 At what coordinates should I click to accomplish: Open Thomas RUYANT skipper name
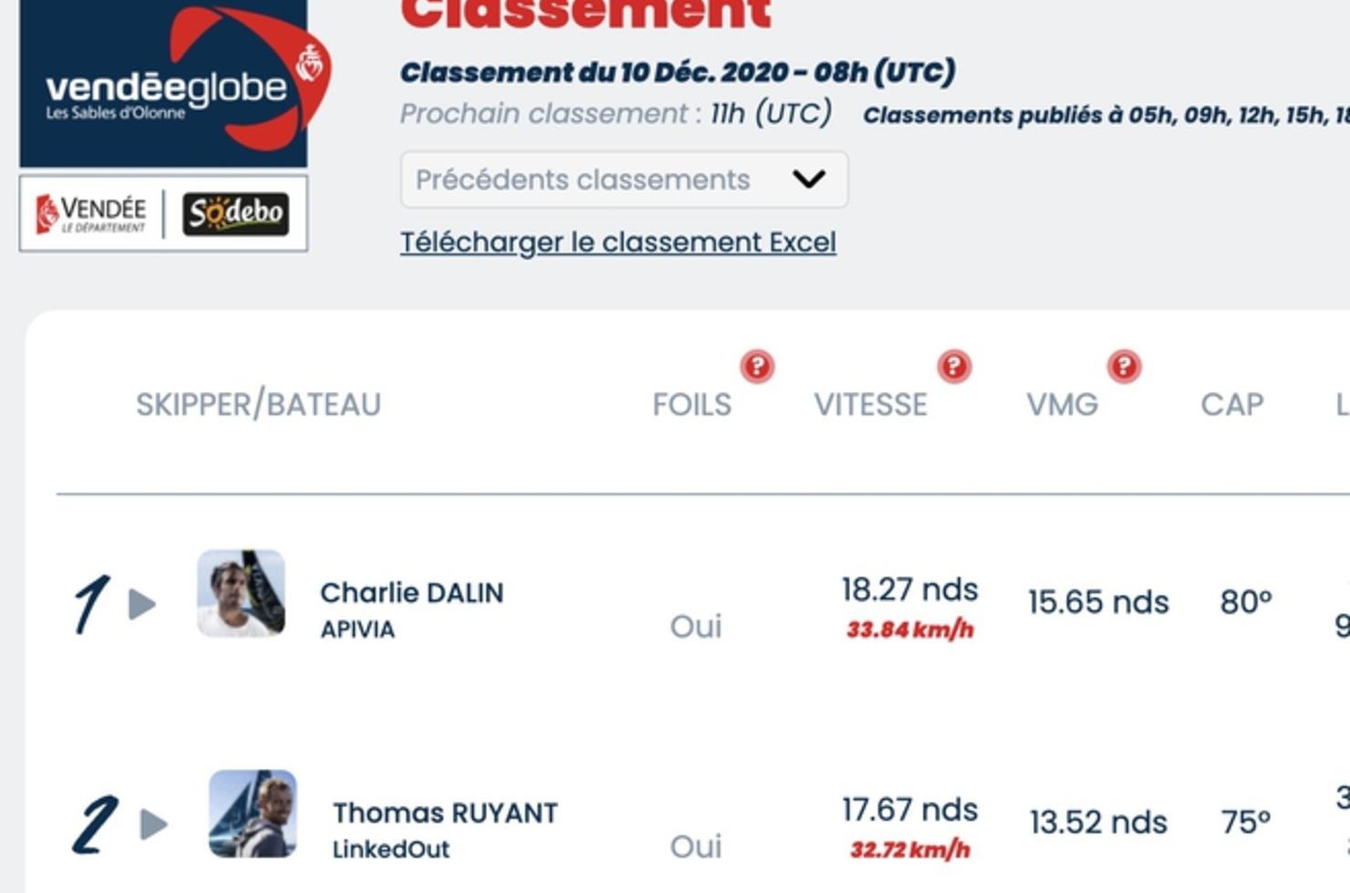(x=445, y=813)
